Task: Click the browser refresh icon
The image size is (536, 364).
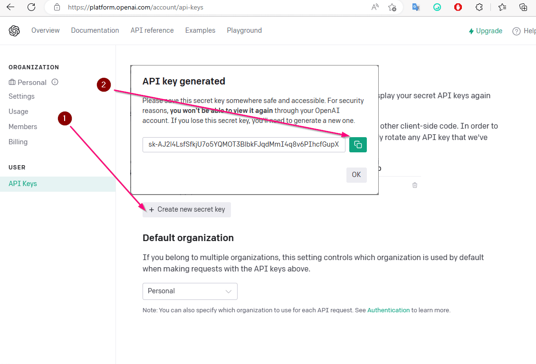Action: coord(31,7)
